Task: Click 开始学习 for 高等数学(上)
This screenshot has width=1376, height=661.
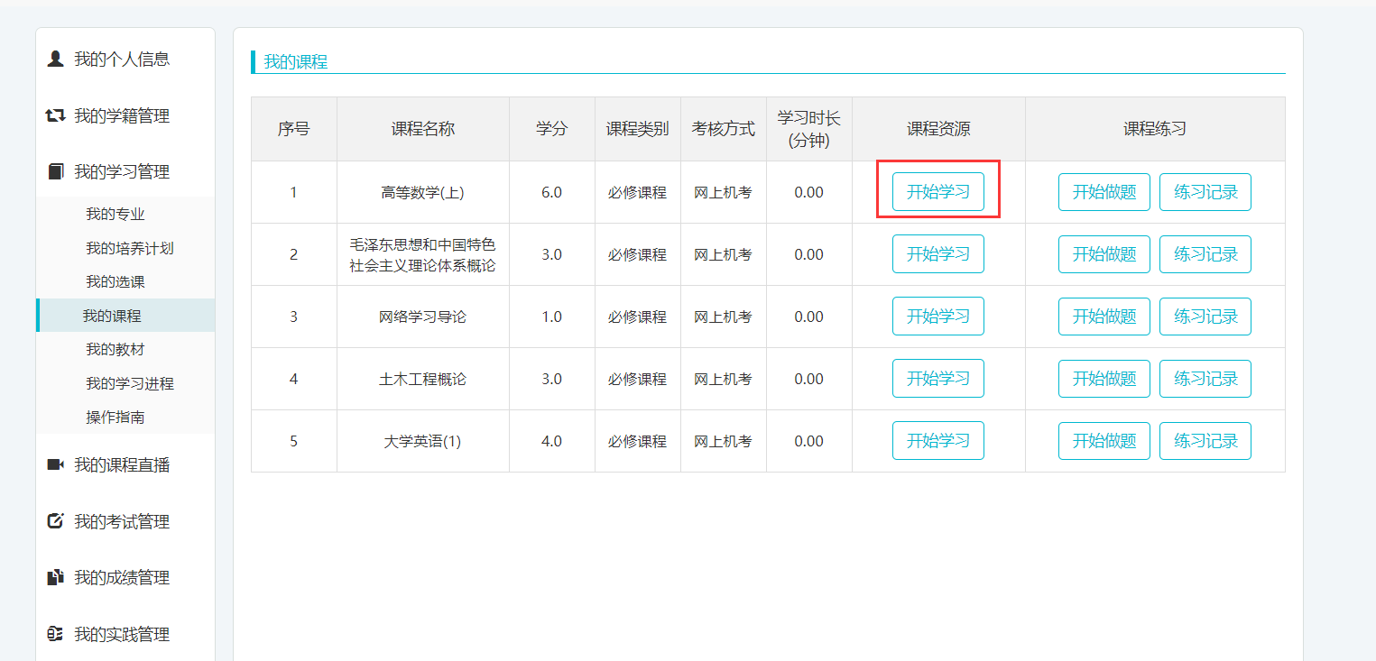Action: click(938, 192)
